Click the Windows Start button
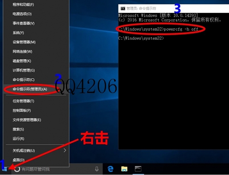 pos(5,169)
